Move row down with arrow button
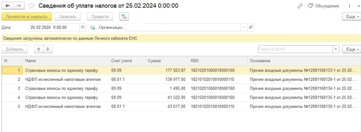Viewport: 361px width, 132px height. point(48,49)
